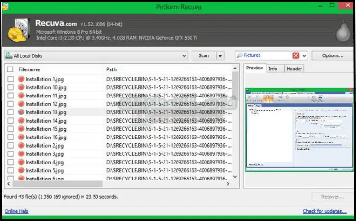
Task: Open the Scan button dropdown arrow
Action: click(x=220, y=56)
